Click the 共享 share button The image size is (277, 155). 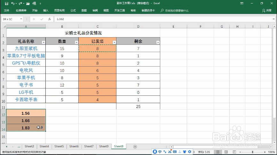point(267,11)
